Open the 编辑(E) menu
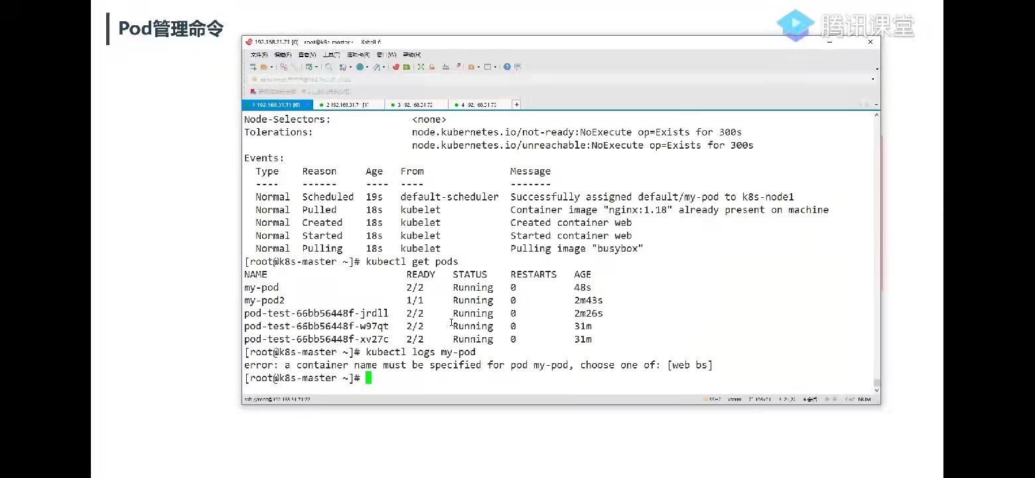 pos(283,54)
